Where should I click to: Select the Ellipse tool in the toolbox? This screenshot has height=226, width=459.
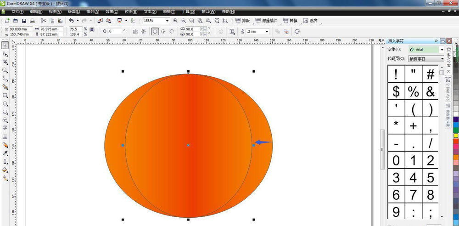[5, 104]
